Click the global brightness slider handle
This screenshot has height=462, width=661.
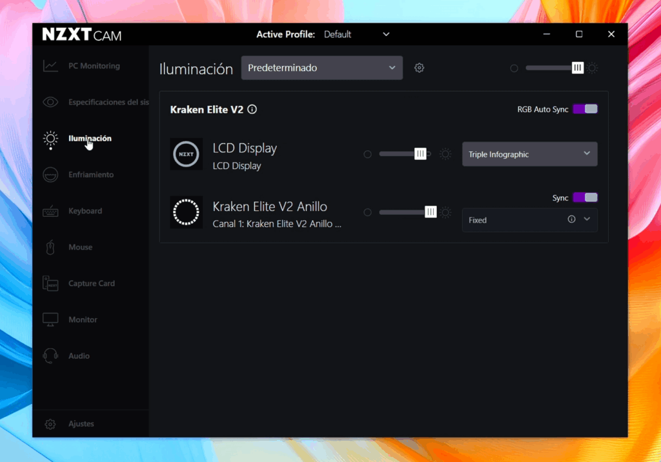click(578, 68)
